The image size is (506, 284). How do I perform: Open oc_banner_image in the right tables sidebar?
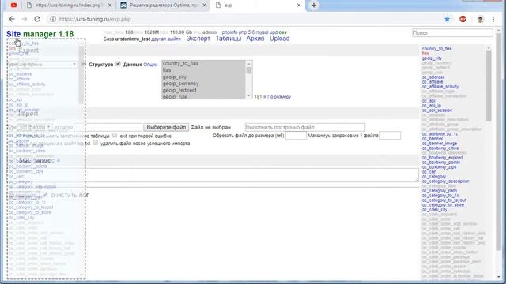440,144
